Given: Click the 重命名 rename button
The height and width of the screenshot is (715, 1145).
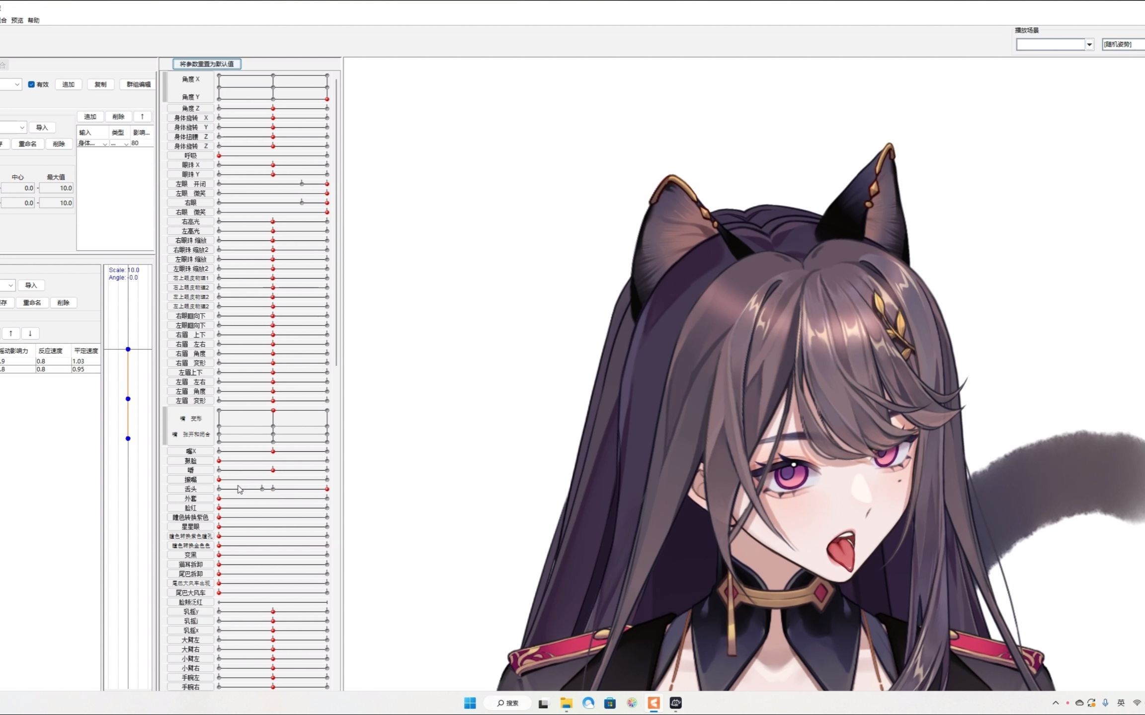Looking at the screenshot, I should 27,143.
